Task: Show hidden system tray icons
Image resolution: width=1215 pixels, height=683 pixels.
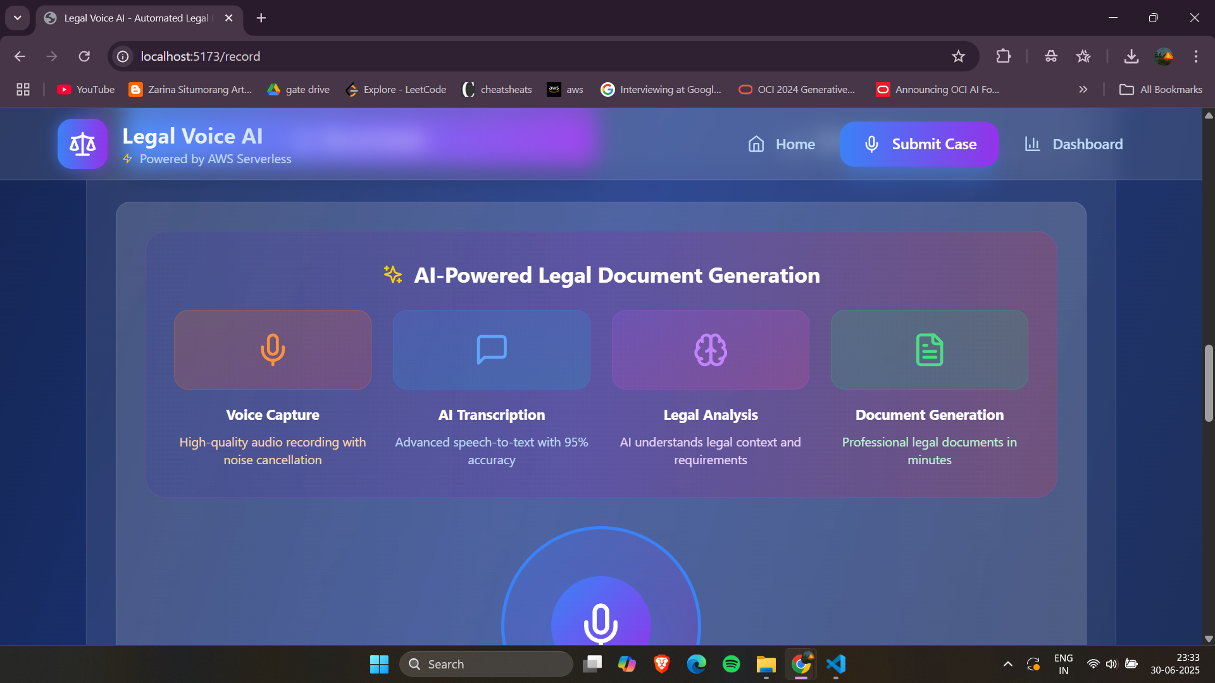Action: [1007, 664]
